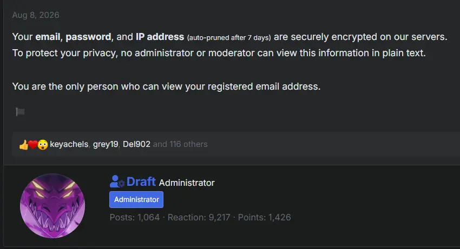Click the Administrator title text beside Draft
This screenshot has height=249, width=460.
coord(187,183)
